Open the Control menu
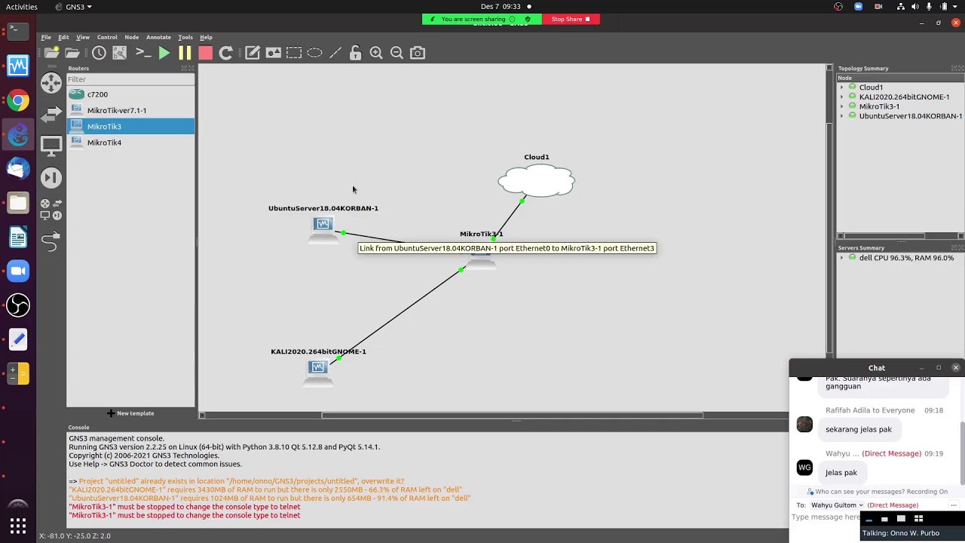965x543 pixels. 107,37
